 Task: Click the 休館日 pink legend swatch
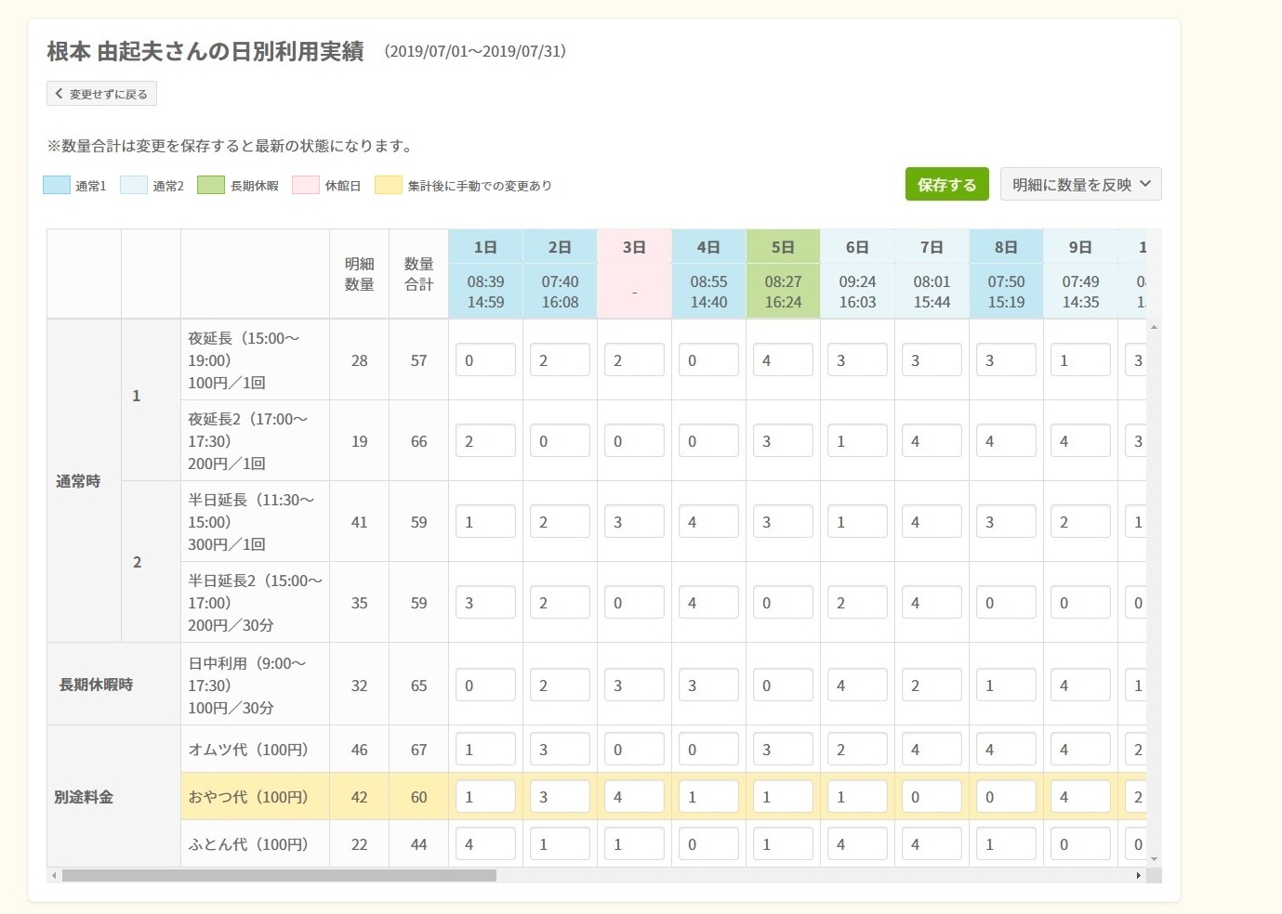tap(306, 185)
